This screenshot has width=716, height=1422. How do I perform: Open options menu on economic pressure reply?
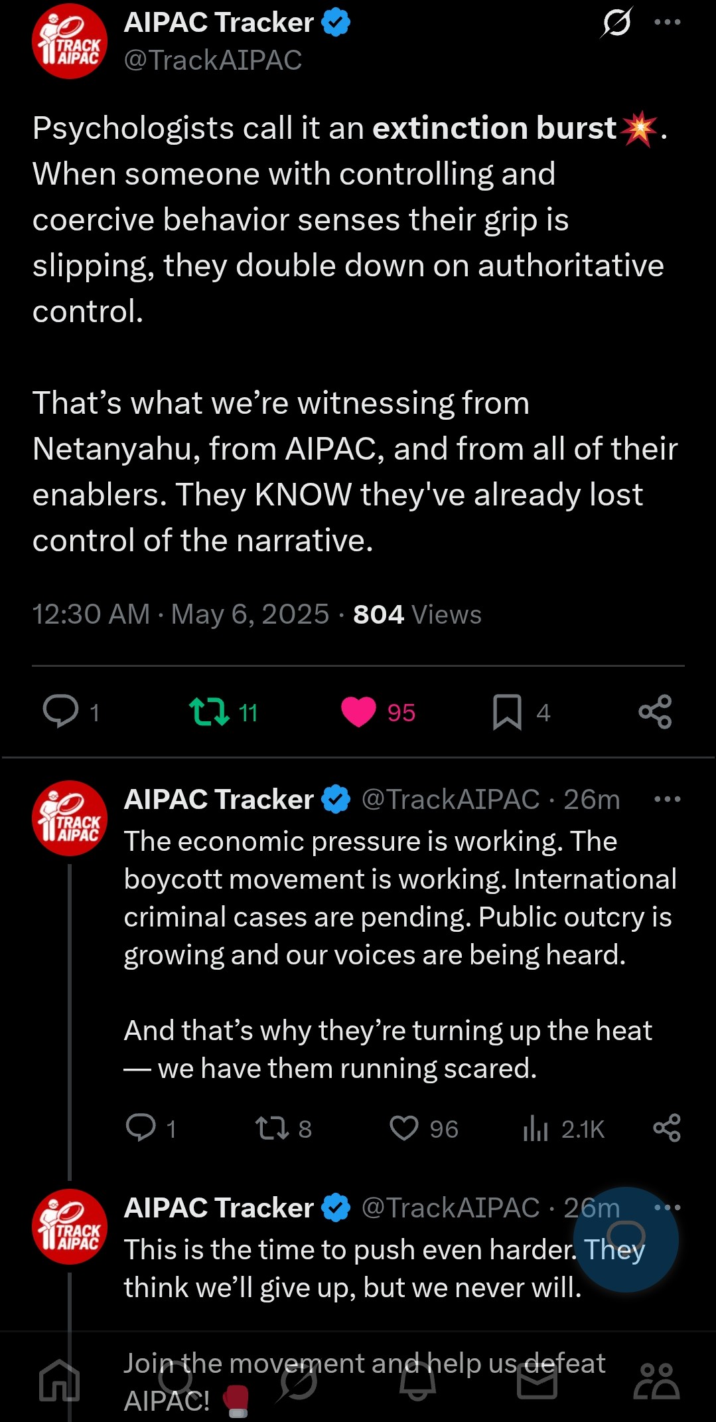point(667,799)
